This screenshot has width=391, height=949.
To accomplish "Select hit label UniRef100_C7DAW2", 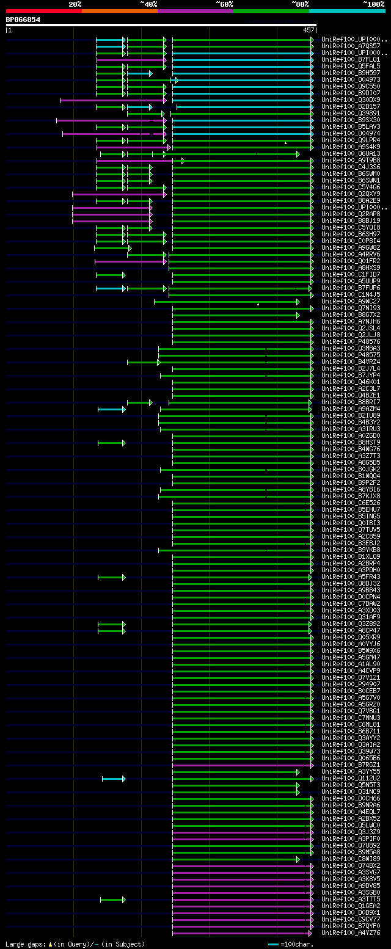I will (x=351, y=603).
